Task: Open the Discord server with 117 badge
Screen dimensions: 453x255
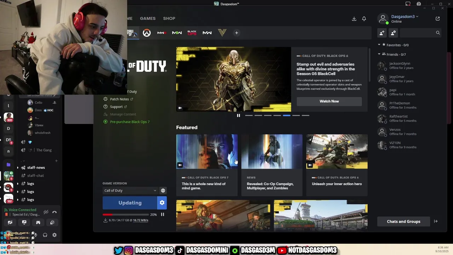Action: [8, 199]
